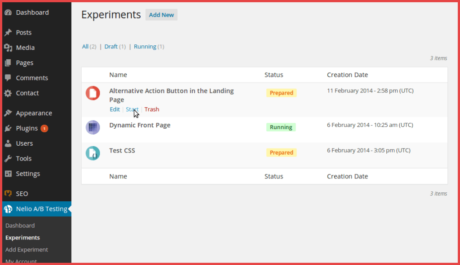Click the Appearance brush icon
This screenshot has height=265, width=460.
tap(8, 113)
